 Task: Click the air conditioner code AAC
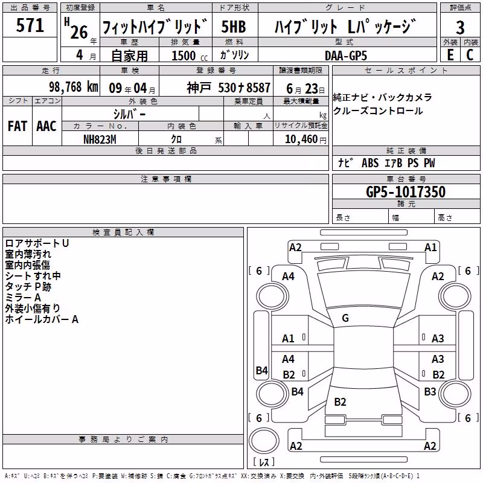[x=46, y=126]
